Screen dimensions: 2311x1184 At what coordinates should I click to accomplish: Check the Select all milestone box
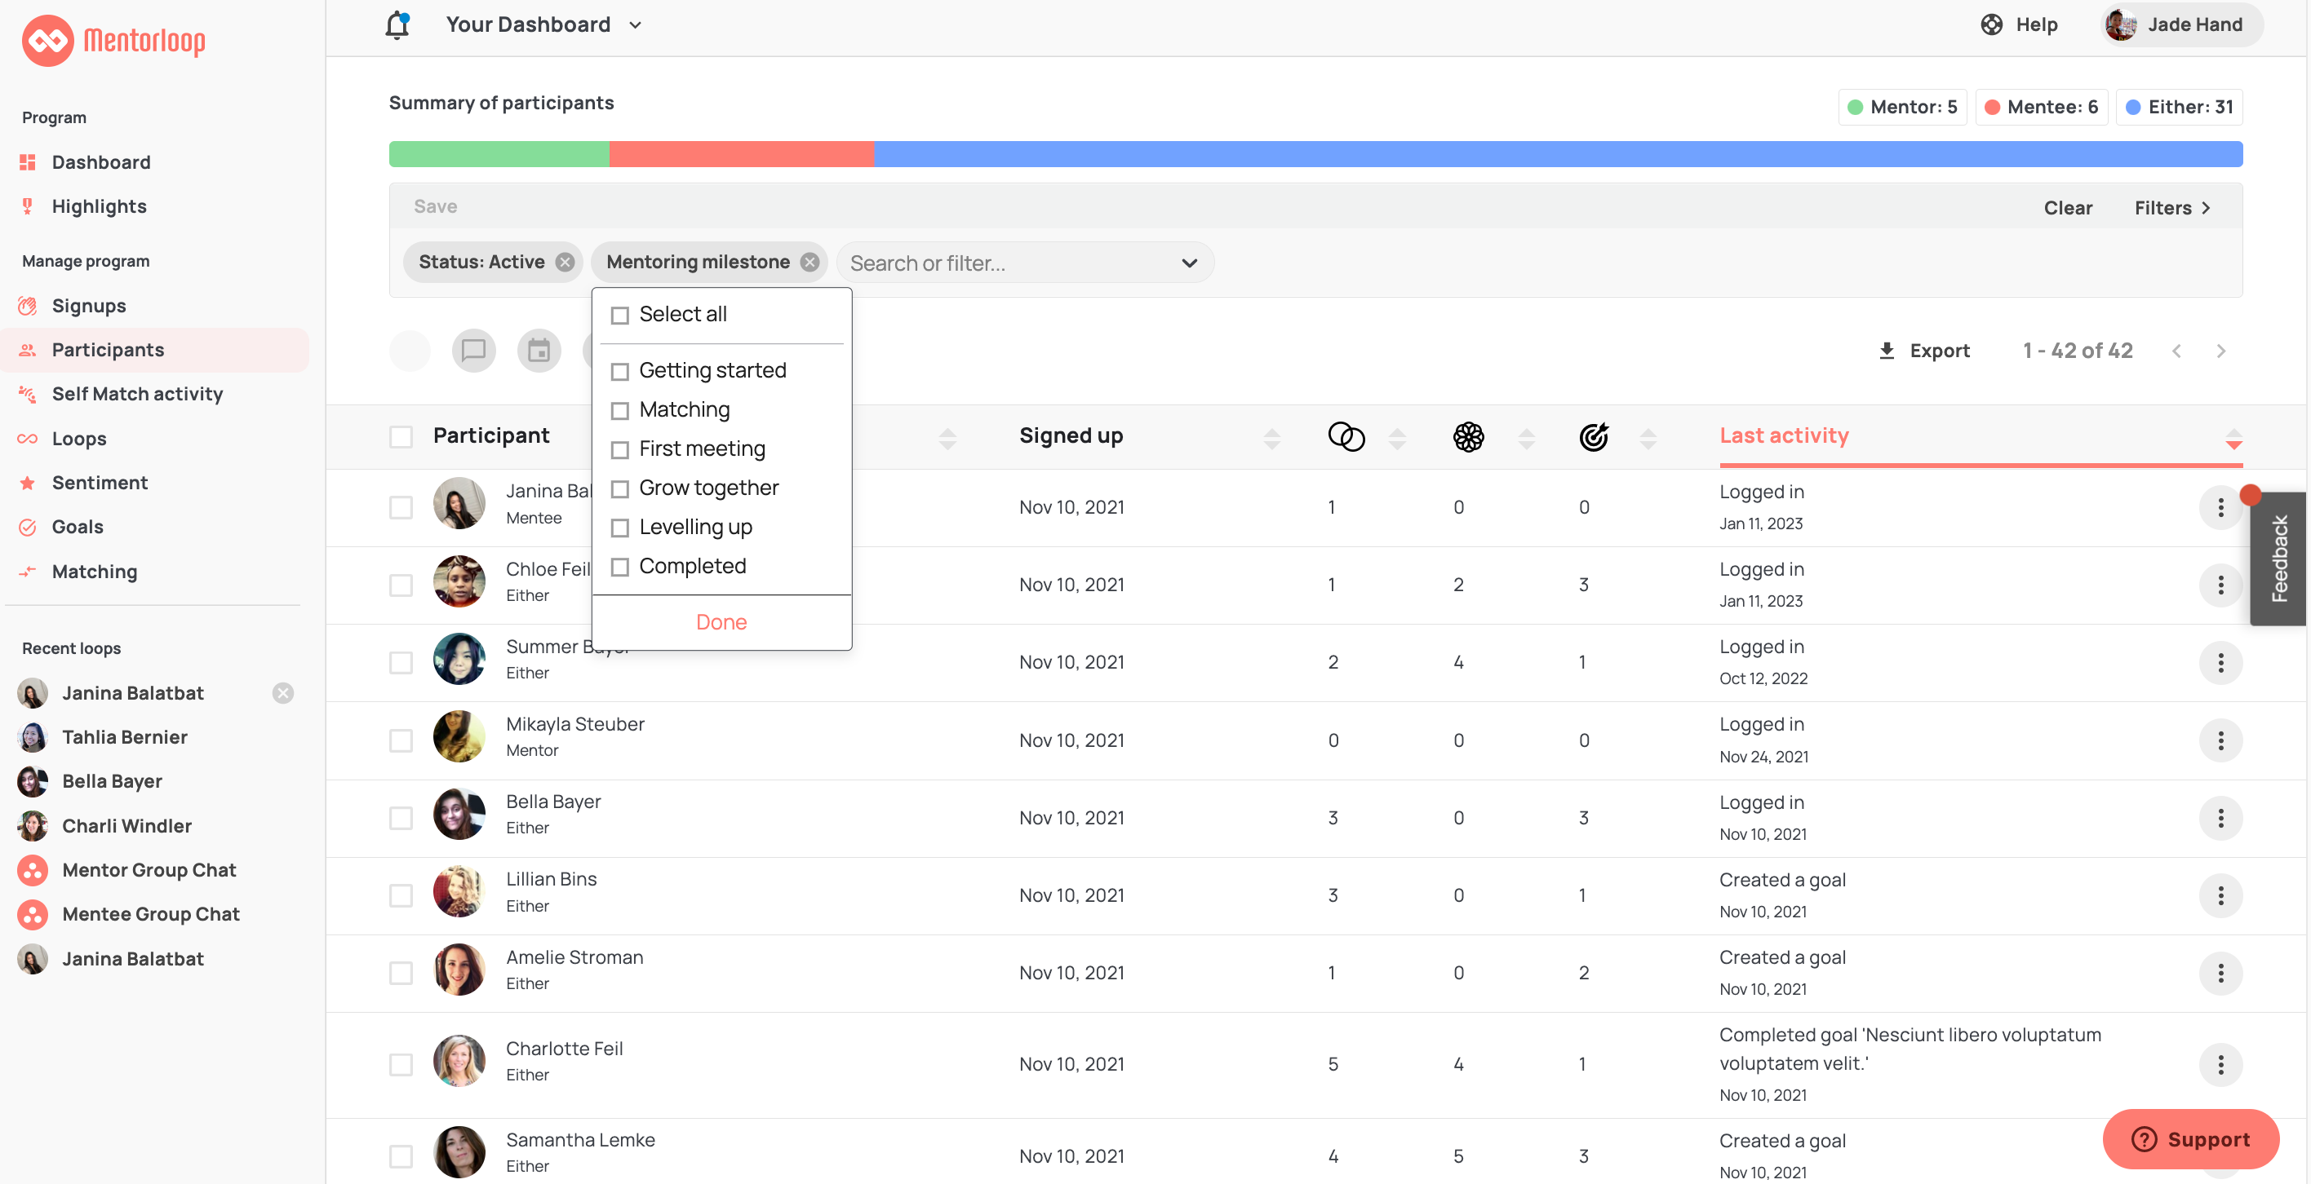tap(619, 316)
